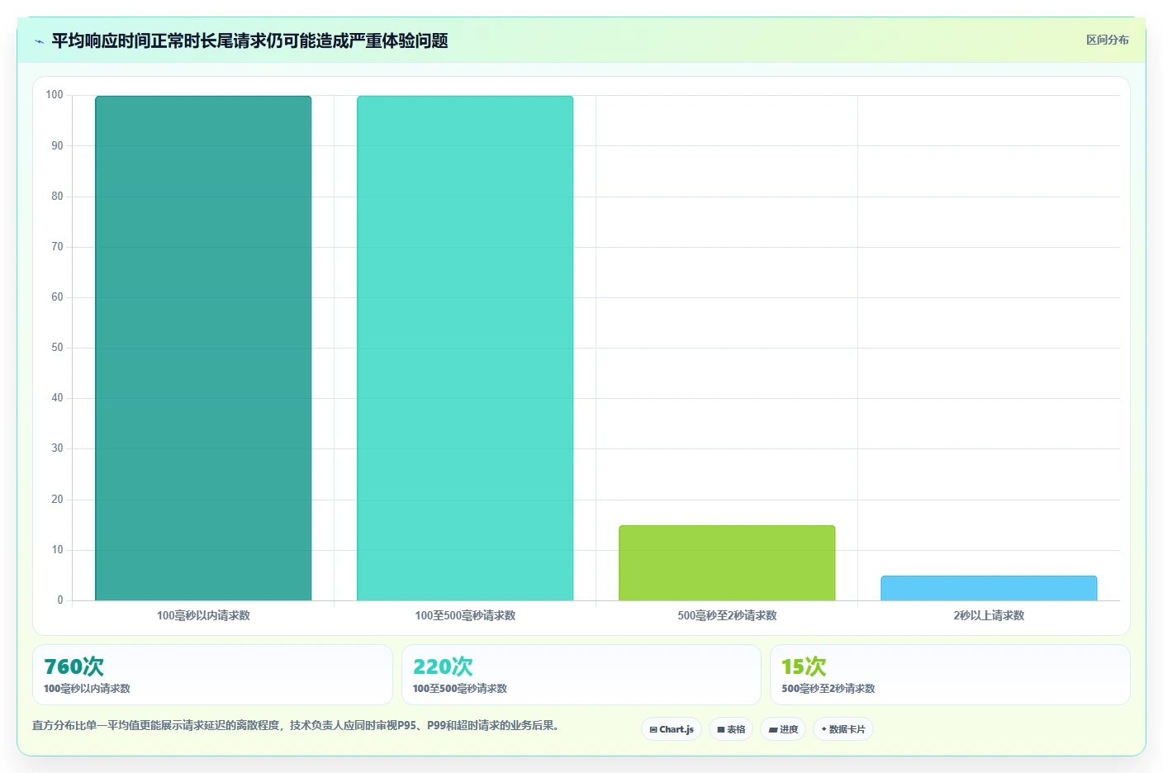
Task: Click the dark teal 100毫秒以内 bar
Action: (x=203, y=349)
